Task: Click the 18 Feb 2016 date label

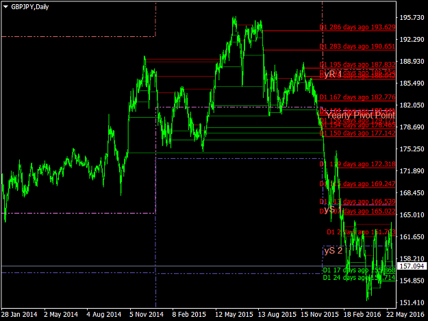Action: pos(362,314)
